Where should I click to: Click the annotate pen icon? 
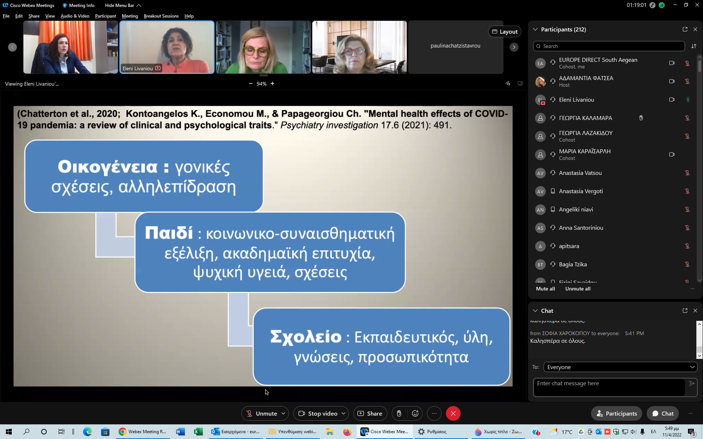(x=508, y=83)
